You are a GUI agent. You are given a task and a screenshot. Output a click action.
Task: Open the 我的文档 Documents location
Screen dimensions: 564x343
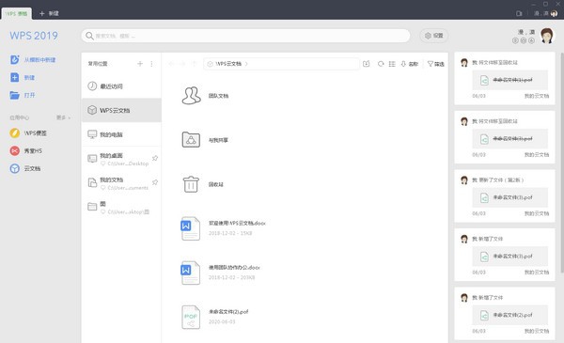click(121, 182)
